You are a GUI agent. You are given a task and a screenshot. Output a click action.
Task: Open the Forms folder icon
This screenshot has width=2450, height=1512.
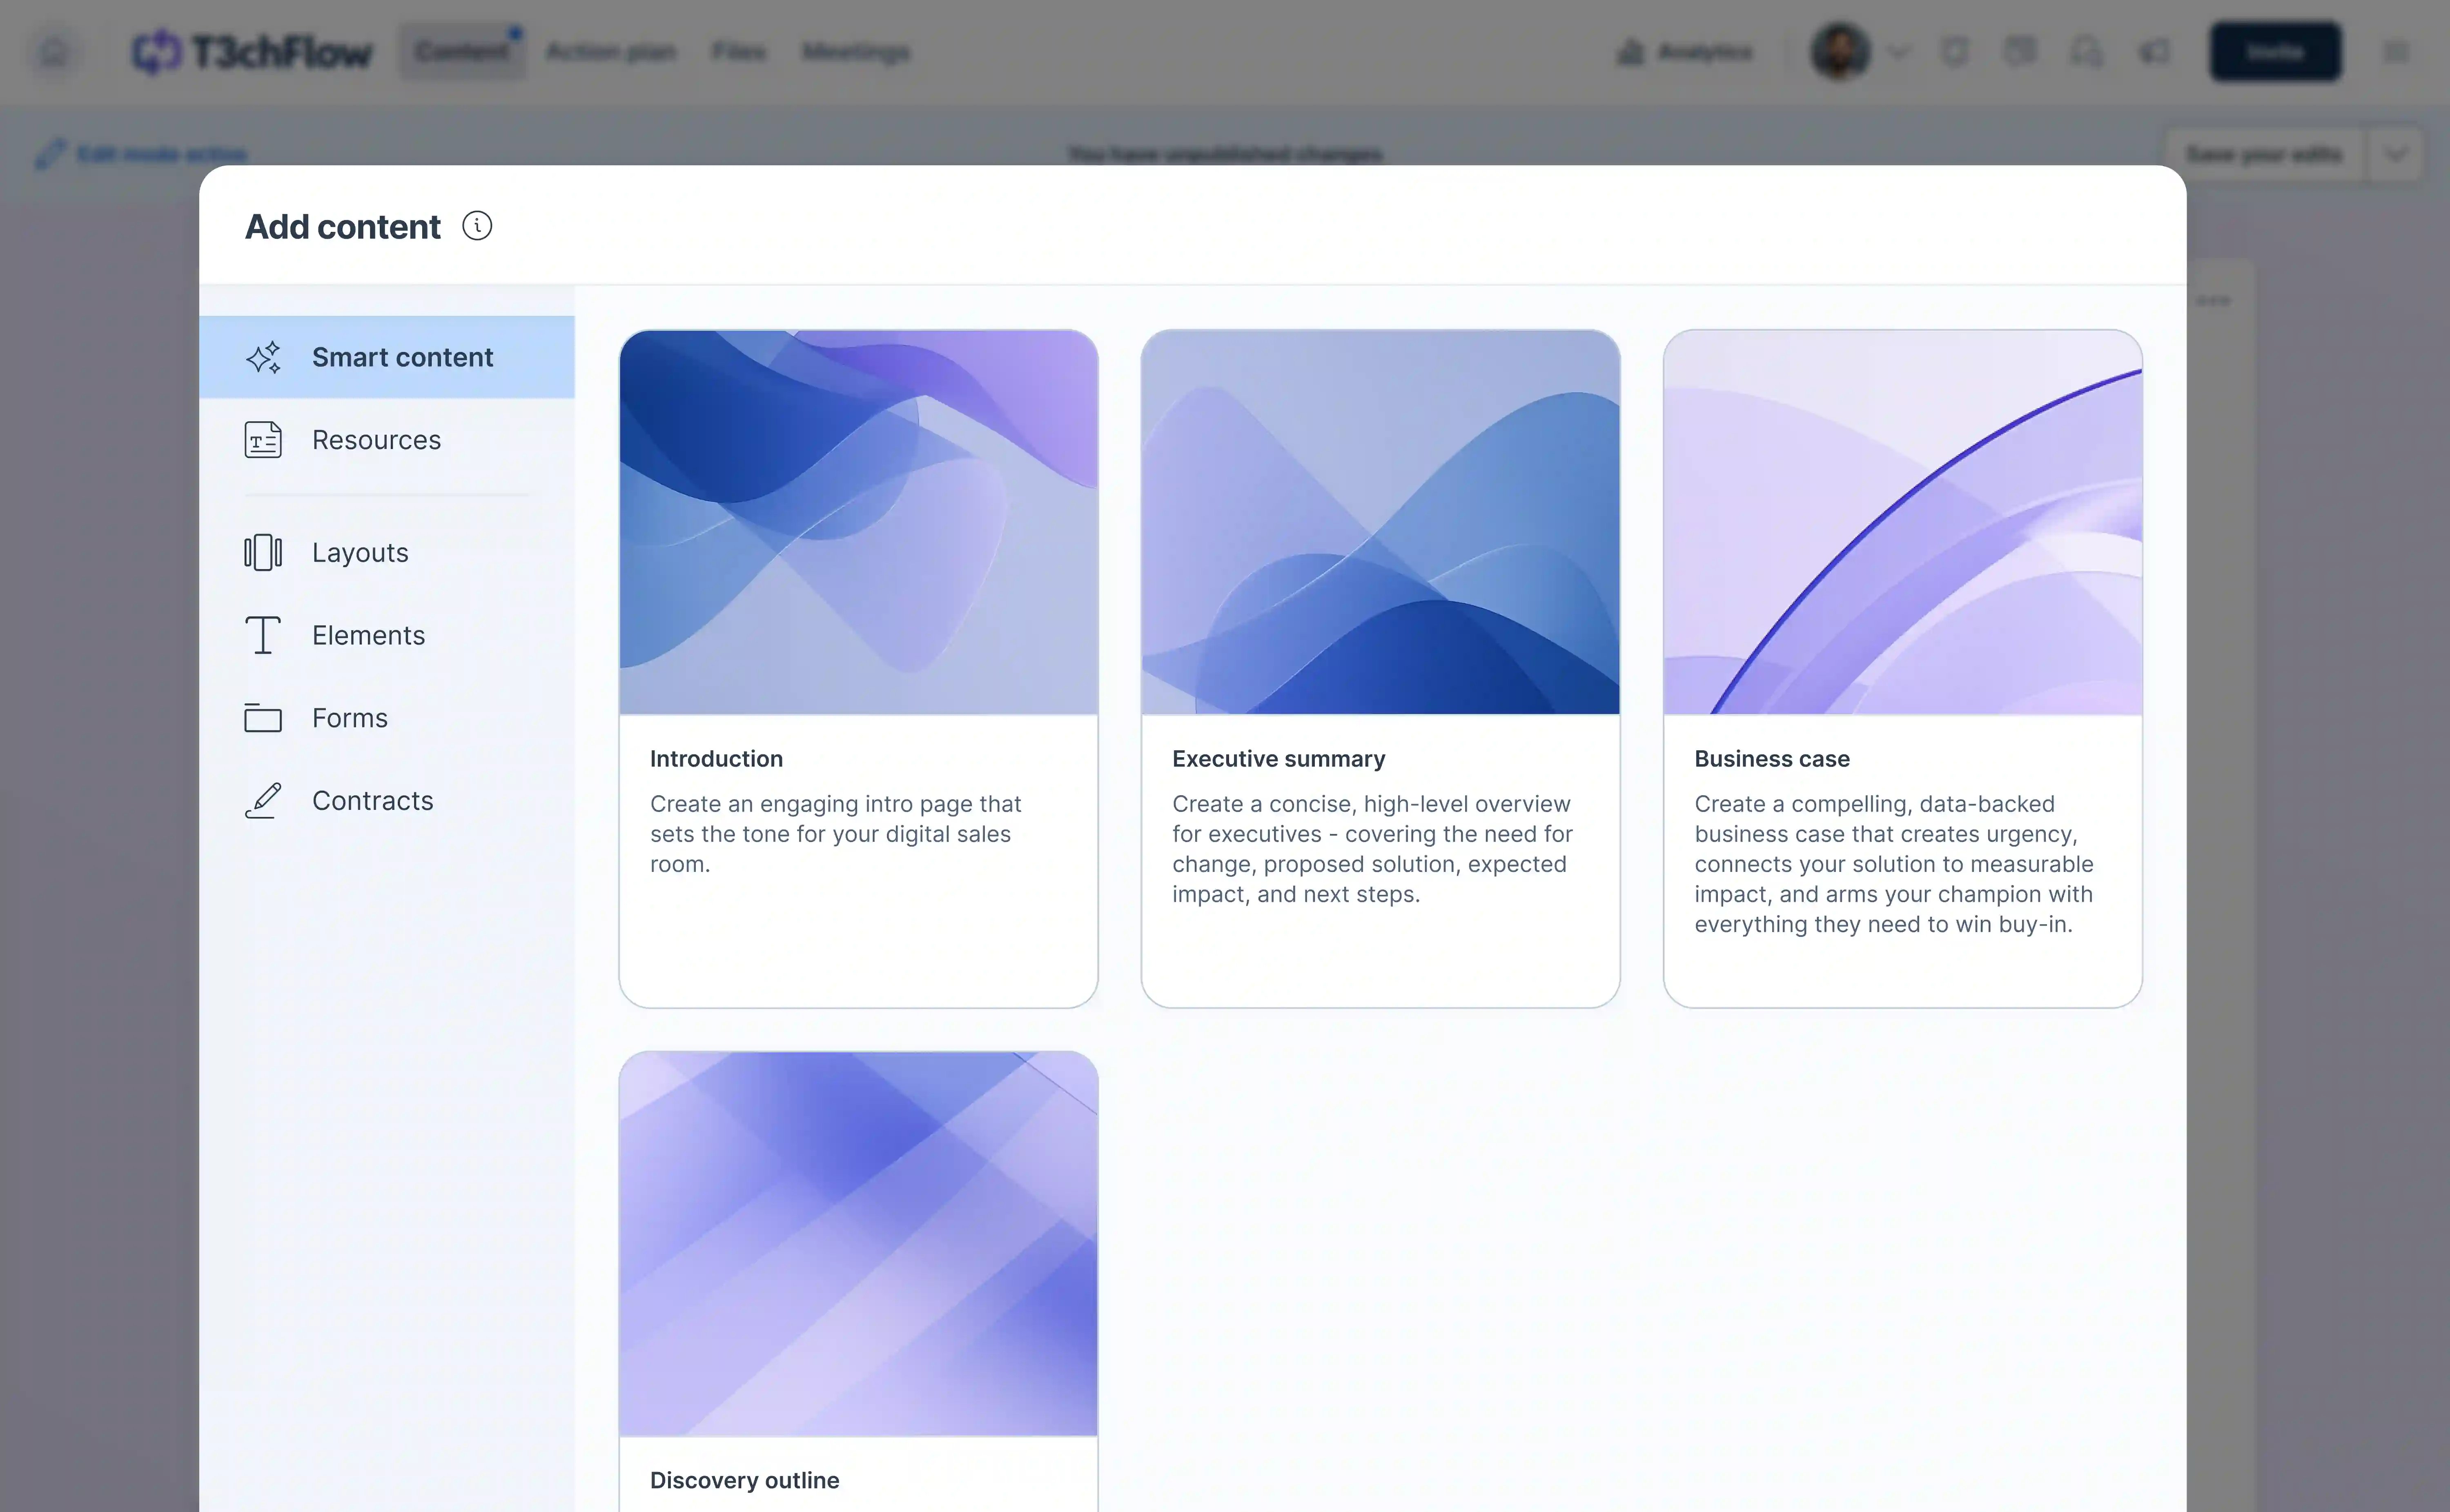pyautogui.click(x=263, y=718)
